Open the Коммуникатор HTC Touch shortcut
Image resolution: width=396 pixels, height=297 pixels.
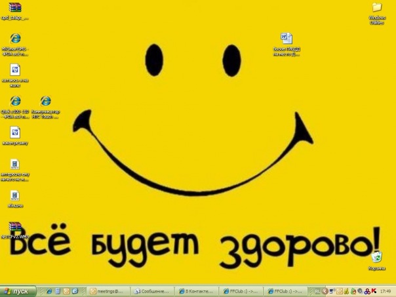click(x=45, y=102)
